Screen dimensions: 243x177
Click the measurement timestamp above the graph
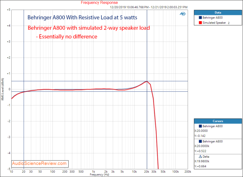tap(149, 7)
